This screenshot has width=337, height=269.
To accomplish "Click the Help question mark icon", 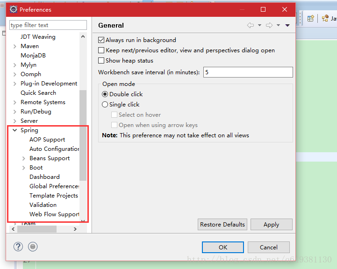I will click(x=18, y=247).
